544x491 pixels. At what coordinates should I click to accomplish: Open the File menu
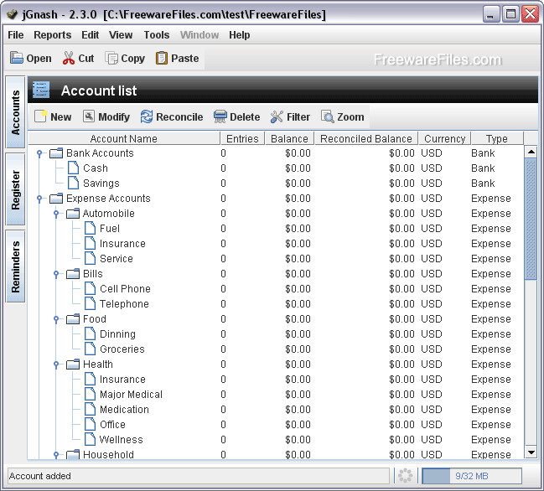[x=16, y=34]
